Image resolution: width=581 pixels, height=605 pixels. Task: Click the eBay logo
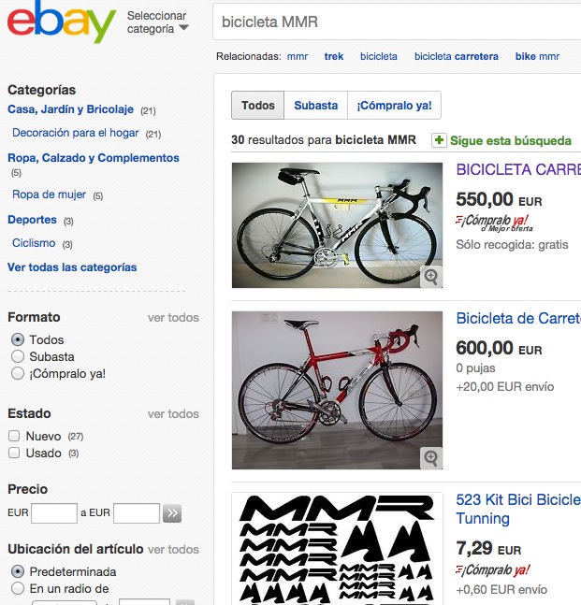pyautogui.click(x=61, y=22)
